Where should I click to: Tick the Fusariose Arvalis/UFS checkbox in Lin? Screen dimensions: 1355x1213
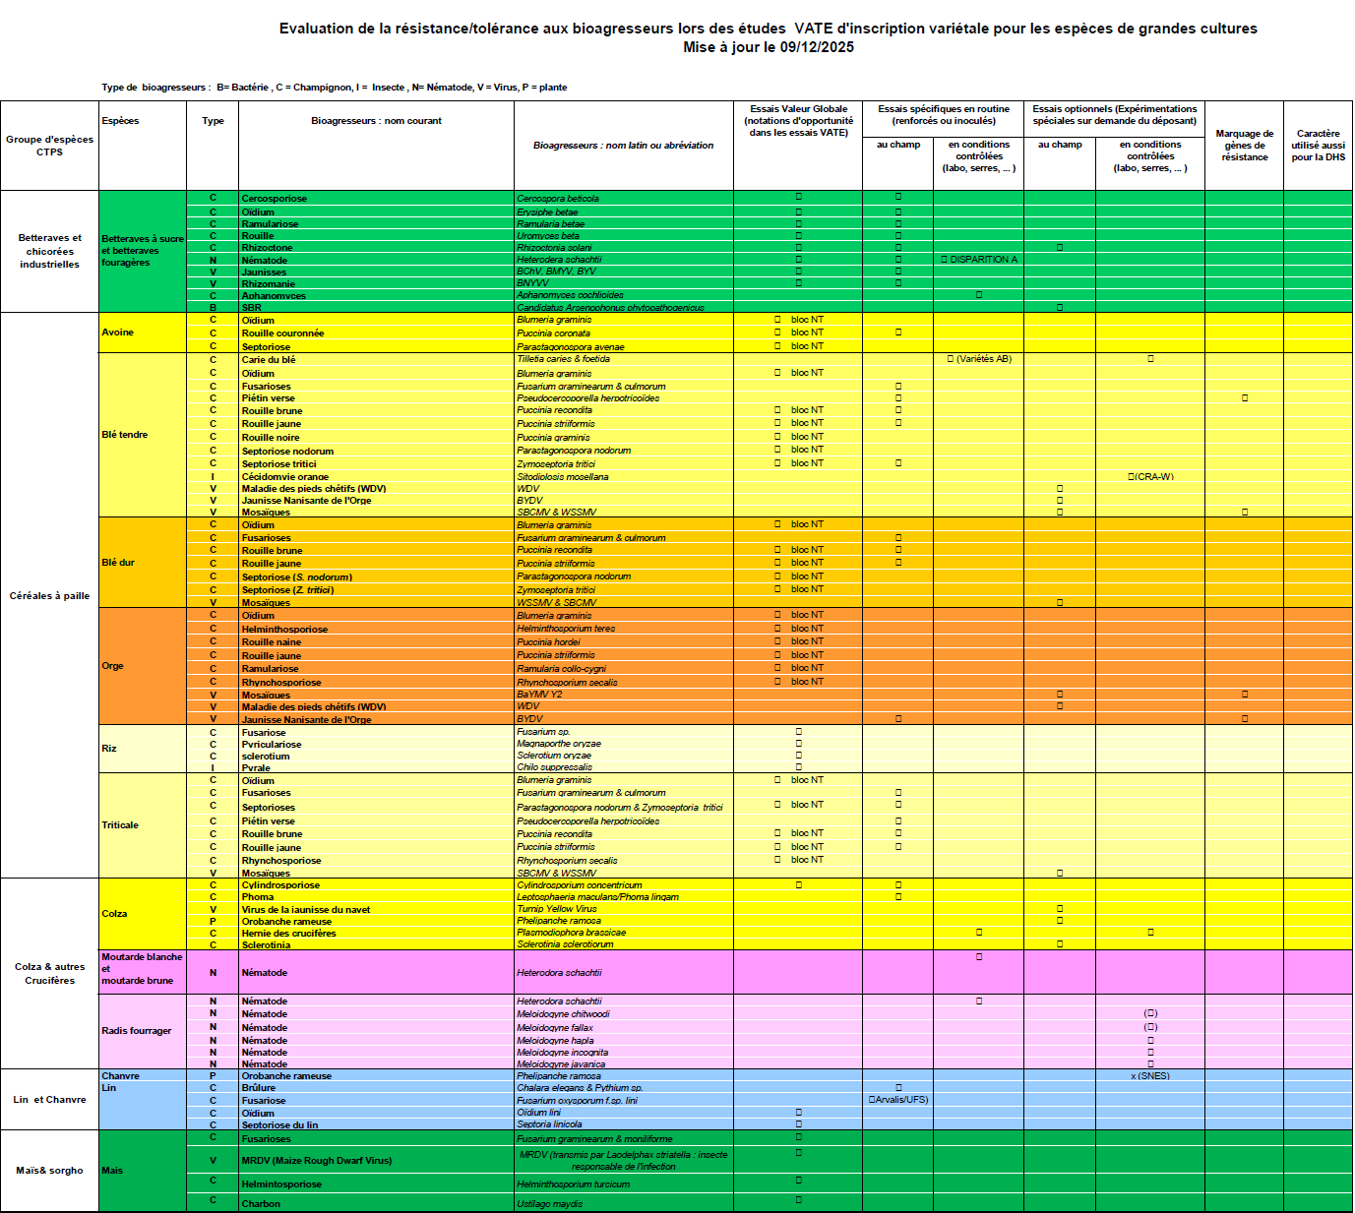pos(872,1100)
